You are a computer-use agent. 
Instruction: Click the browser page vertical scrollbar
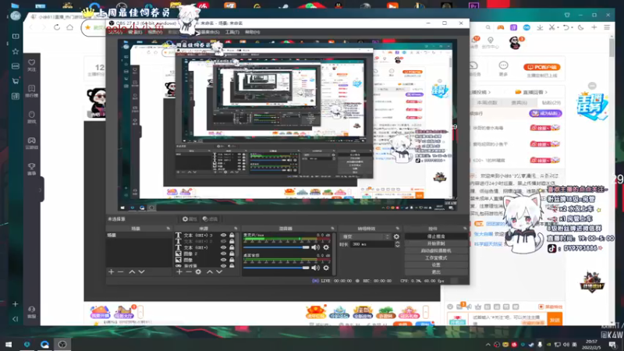click(612, 48)
